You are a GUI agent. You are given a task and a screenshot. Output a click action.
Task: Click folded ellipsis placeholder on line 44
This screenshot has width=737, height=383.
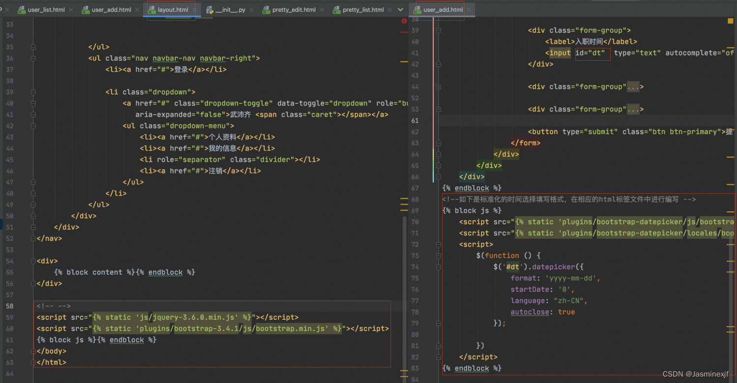(x=633, y=87)
